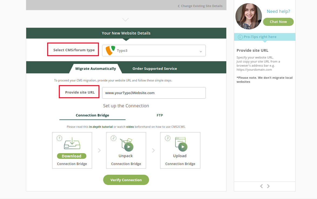Switch to the Migrate Automatically tab
Image resolution: width=317 pixels, height=199 pixels.
point(96,68)
